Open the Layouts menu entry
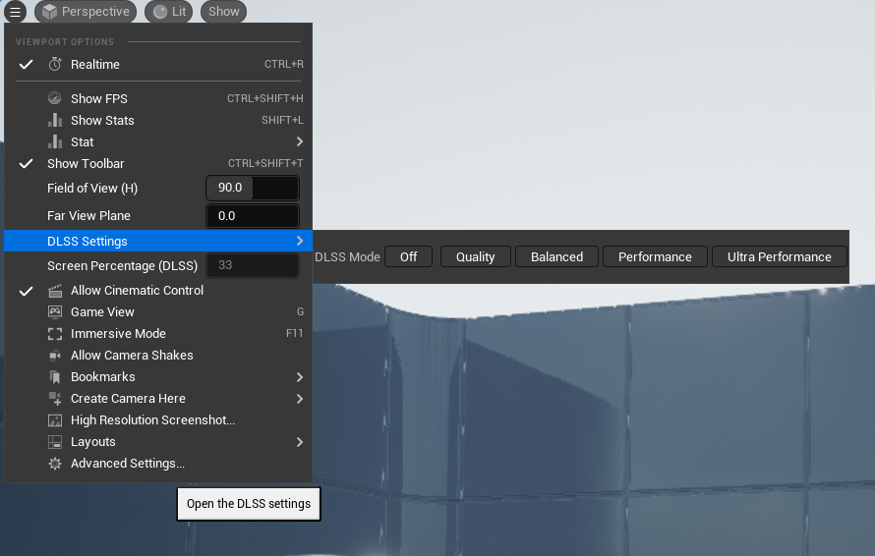Screen dimensions: 875x556 (x=158, y=442)
